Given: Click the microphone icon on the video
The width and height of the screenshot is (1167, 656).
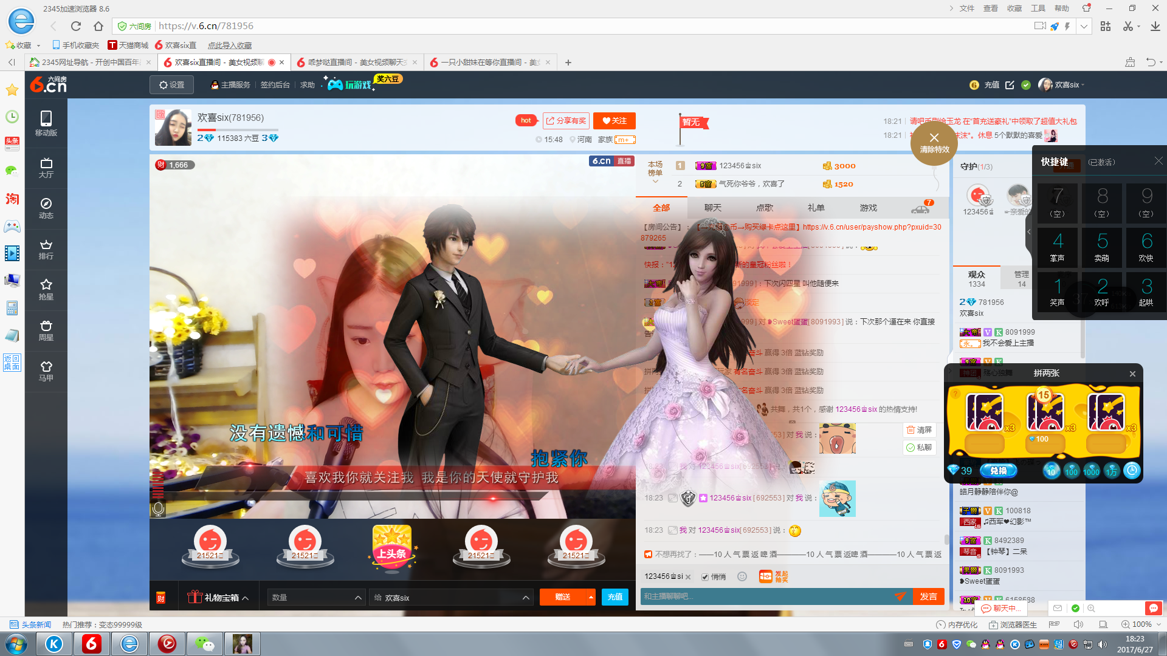Looking at the screenshot, I should 158,509.
